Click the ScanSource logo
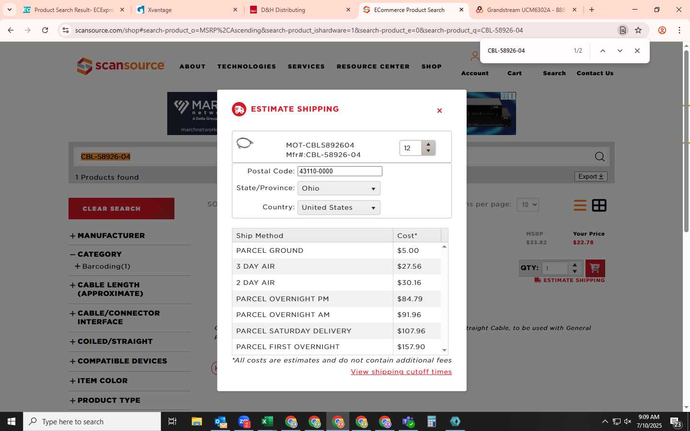This screenshot has width=690, height=431. point(121,66)
